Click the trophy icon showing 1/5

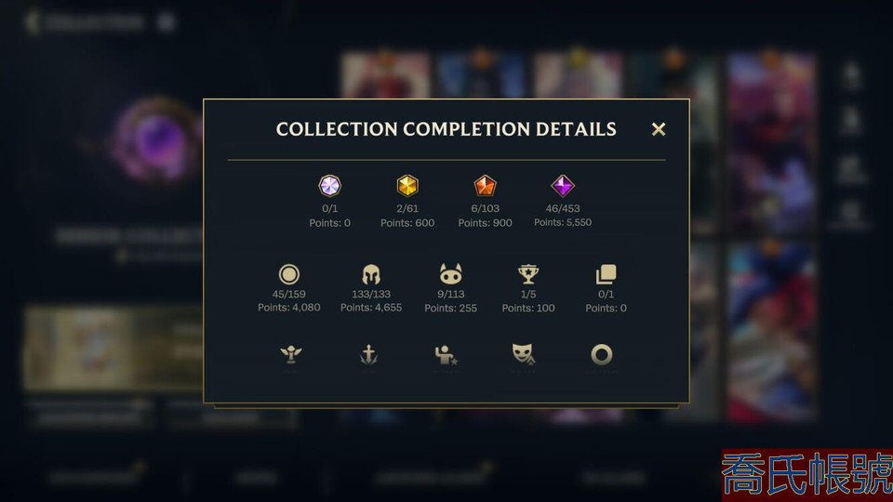tap(528, 274)
